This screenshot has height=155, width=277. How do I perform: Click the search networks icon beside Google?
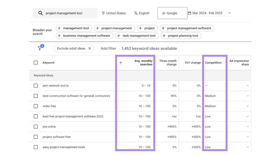point(164,13)
